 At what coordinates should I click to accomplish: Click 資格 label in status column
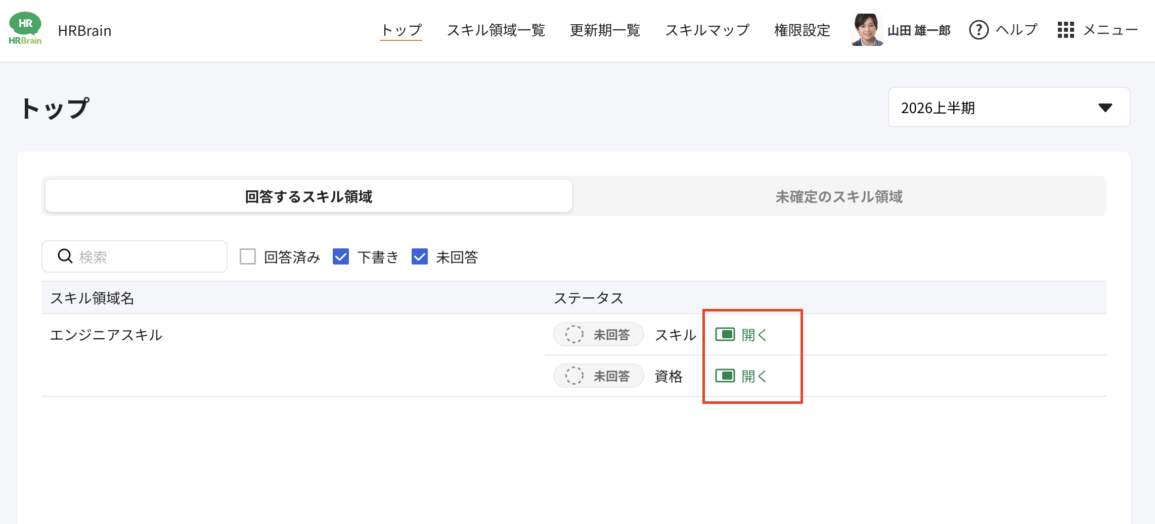point(669,376)
